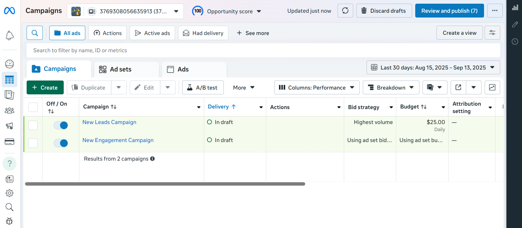Click the search magnifier button in filter bar

point(35,33)
